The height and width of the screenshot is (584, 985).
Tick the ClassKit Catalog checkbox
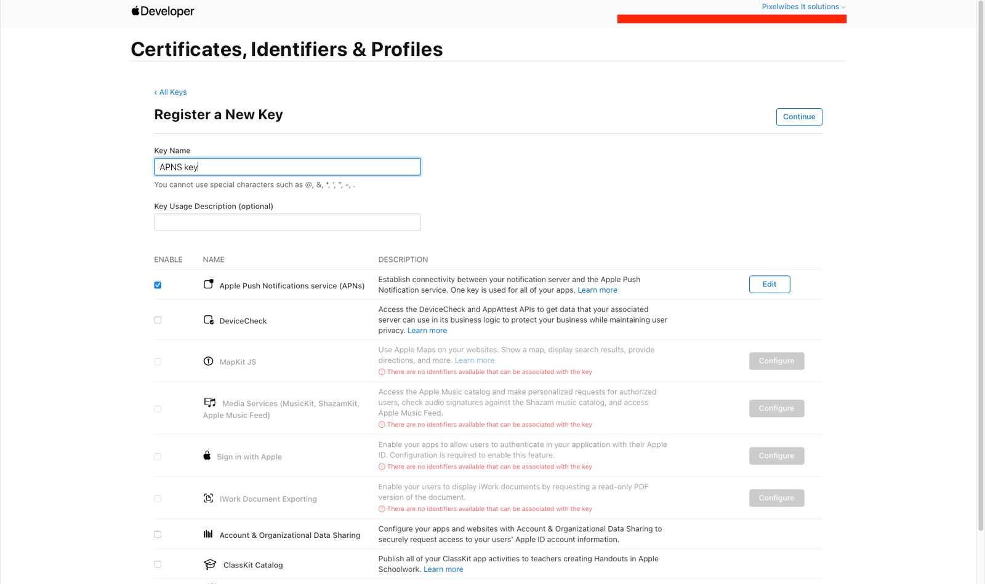[x=158, y=564]
